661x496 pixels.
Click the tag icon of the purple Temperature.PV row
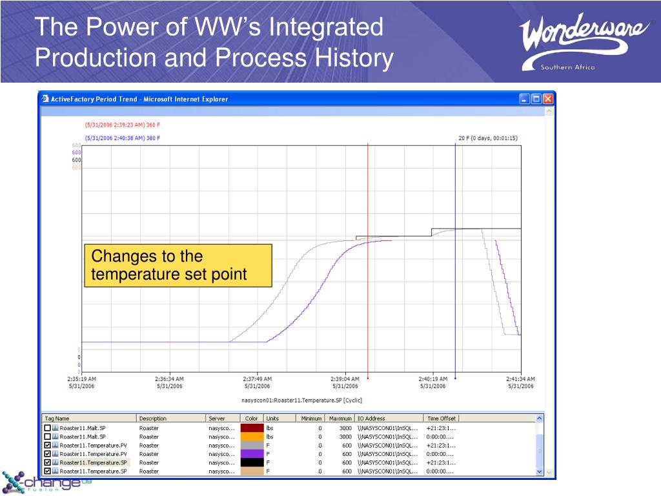56,454
